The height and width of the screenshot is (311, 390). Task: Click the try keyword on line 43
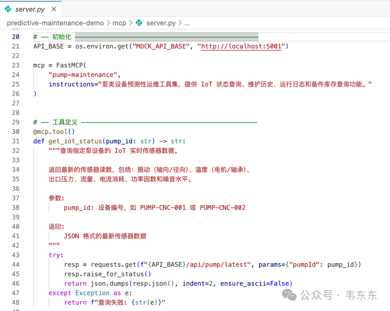point(54,255)
